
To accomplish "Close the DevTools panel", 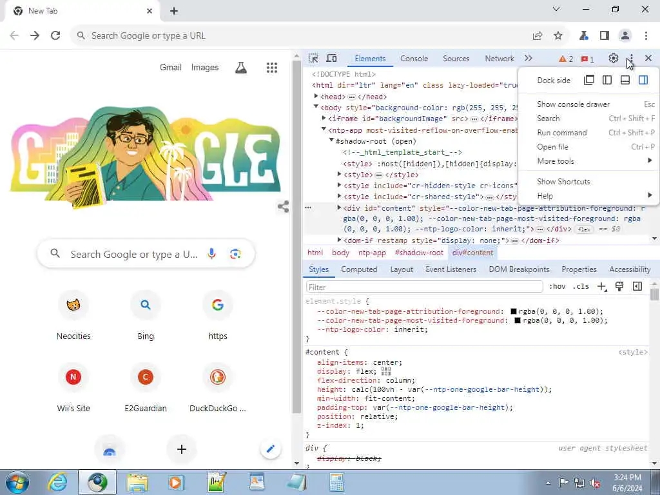I will [x=648, y=58].
